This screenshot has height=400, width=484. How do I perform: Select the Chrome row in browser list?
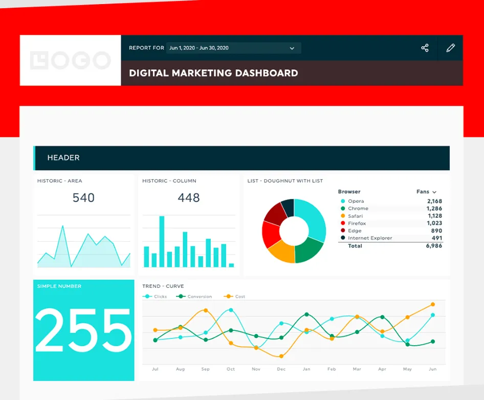pyautogui.click(x=389, y=208)
